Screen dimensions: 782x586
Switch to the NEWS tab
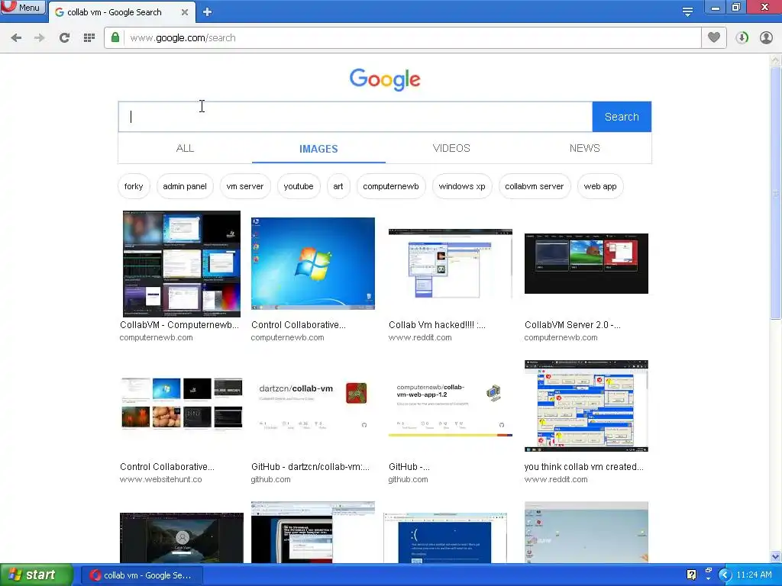[x=584, y=149]
